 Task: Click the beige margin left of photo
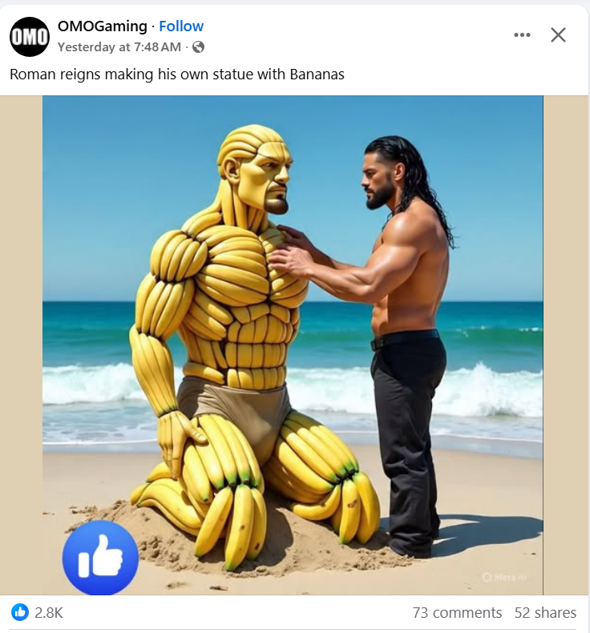[x=21, y=345]
